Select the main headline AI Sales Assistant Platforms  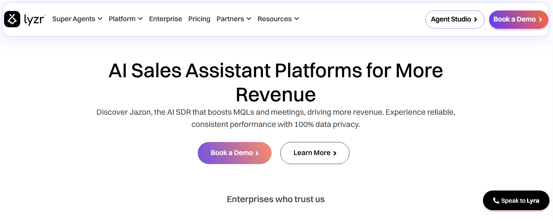[x=276, y=82]
